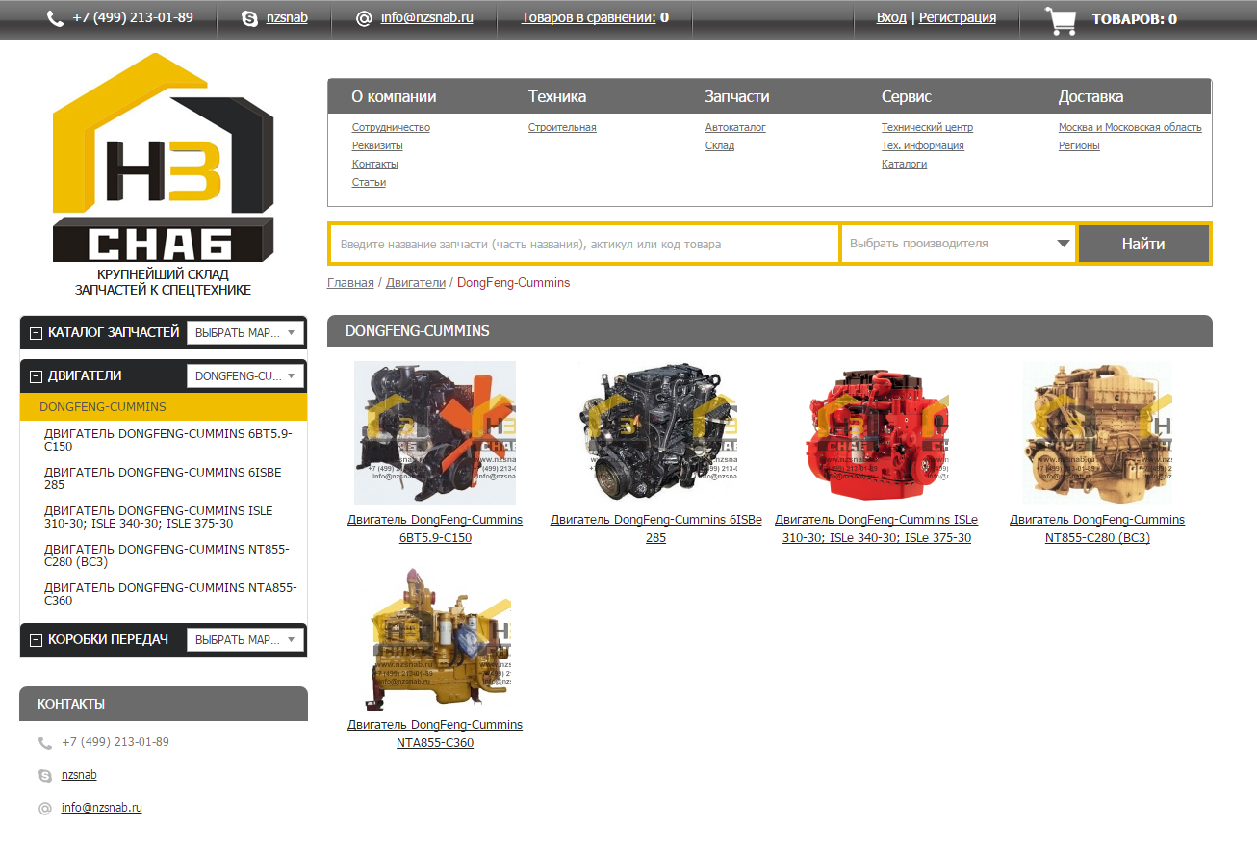Open the black 6ISBe 285 engine thumbnail

tap(656, 433)
